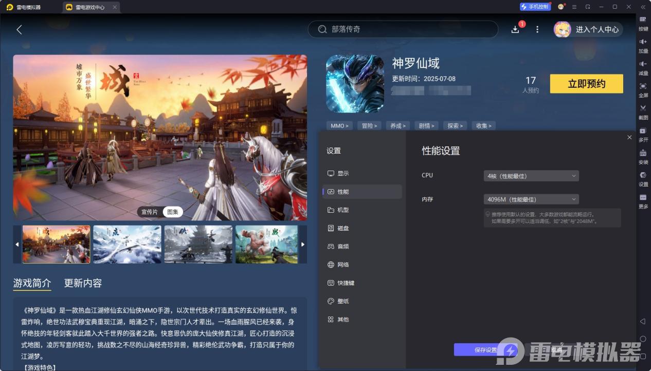
Task: Show next thumbnails with right arrow
Action: 303,244
